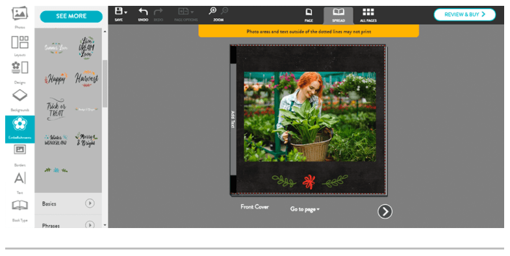Pick the Happy embellishment sticker
This screenshot has height=256, width=510.
[56, 79]
